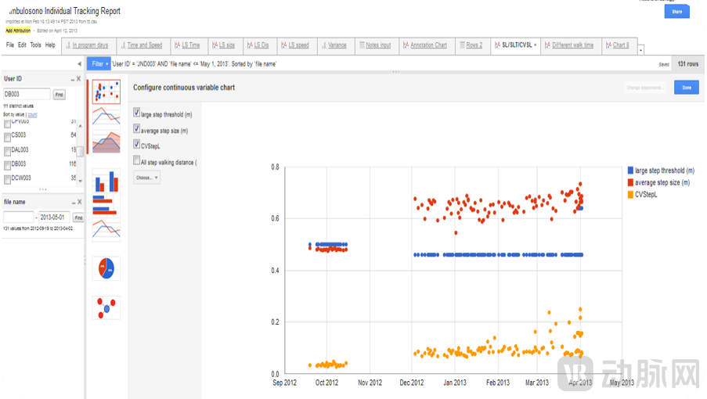
Task: Select the network graph chart type icon
Action: tap(106, 307)
